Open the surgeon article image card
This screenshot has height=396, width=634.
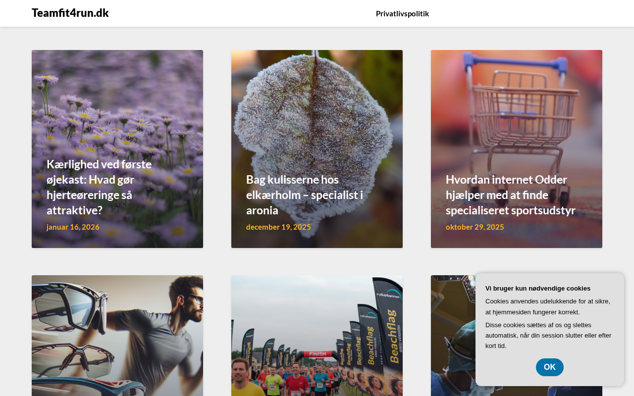click(x=452, y=336)
